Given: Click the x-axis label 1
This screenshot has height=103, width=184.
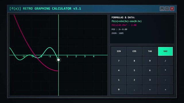Looking at the screenshot, I should pos(67,56).
